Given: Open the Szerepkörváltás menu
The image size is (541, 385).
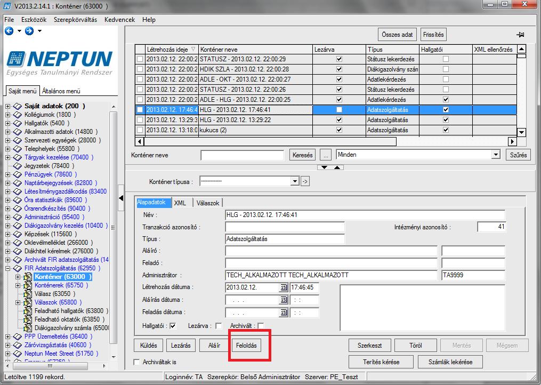Looking at the screenshot, I should tap(75, 20).
